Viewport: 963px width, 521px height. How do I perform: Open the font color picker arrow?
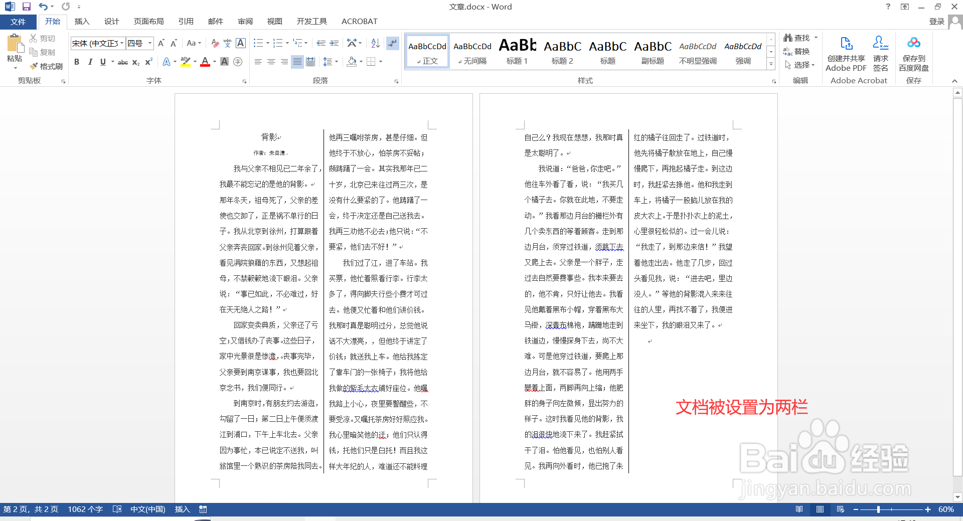point(215,62)
